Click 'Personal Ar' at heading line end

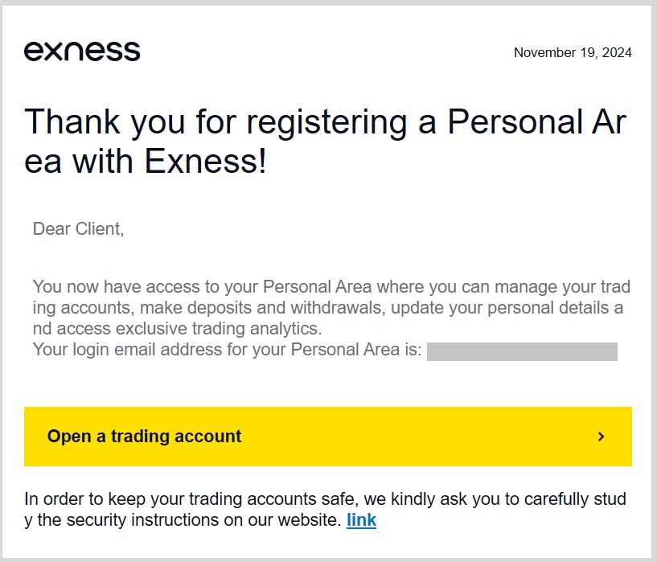[x=536, y=123]
